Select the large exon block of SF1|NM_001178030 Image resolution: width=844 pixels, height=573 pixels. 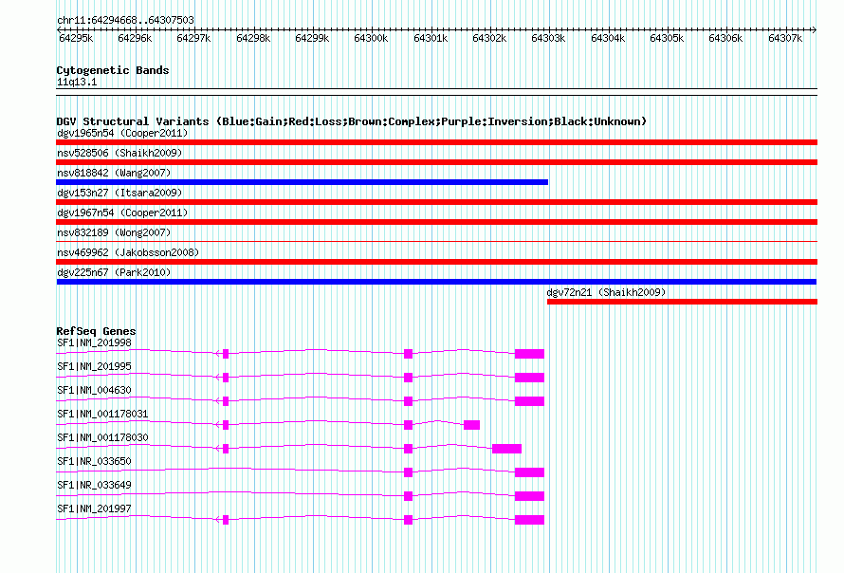(x=506, y=449)
